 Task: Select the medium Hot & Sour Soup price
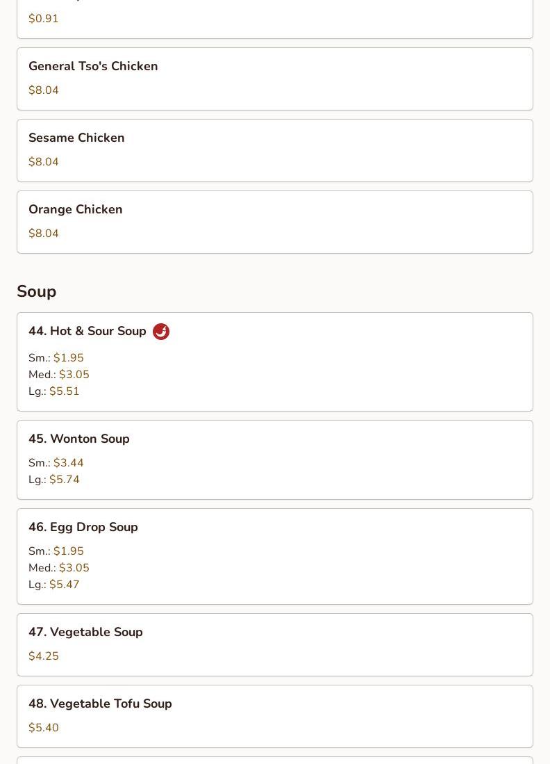[x=74, y=375]
